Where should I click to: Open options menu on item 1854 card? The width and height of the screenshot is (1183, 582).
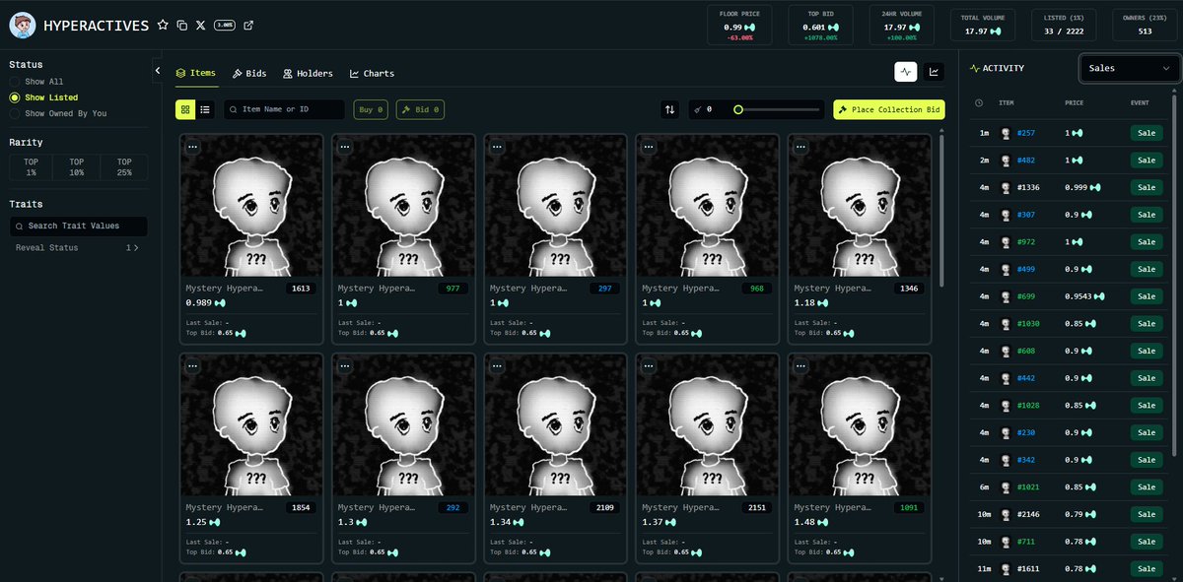(x=192, y=365)
